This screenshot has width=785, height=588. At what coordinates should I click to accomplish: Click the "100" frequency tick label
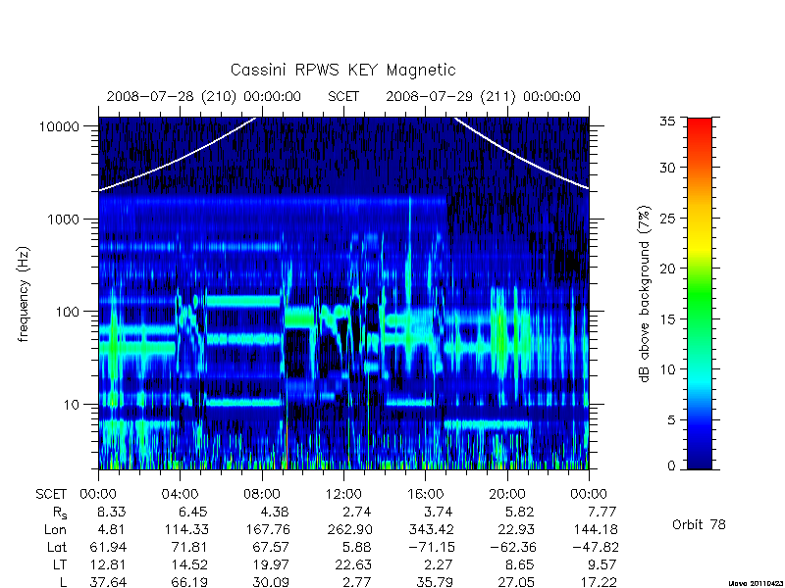point(67,312)
